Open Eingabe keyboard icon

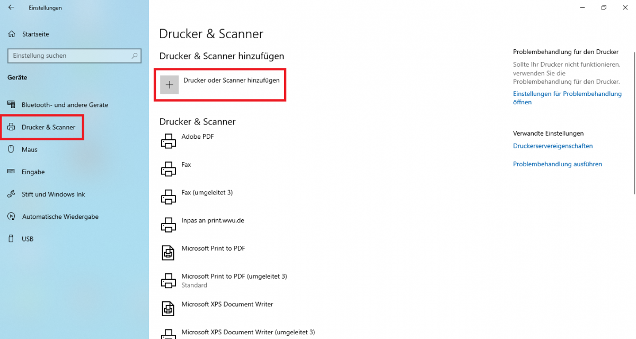click(x=11, y=172)
